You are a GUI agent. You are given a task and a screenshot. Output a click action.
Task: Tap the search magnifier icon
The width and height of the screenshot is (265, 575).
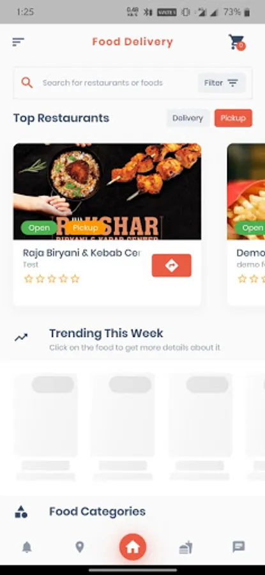coord(27,83)
